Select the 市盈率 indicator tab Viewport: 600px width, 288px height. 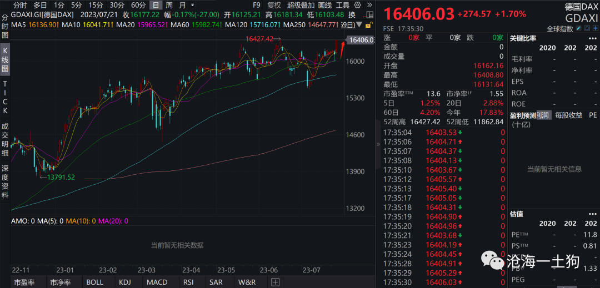point(24,282)
